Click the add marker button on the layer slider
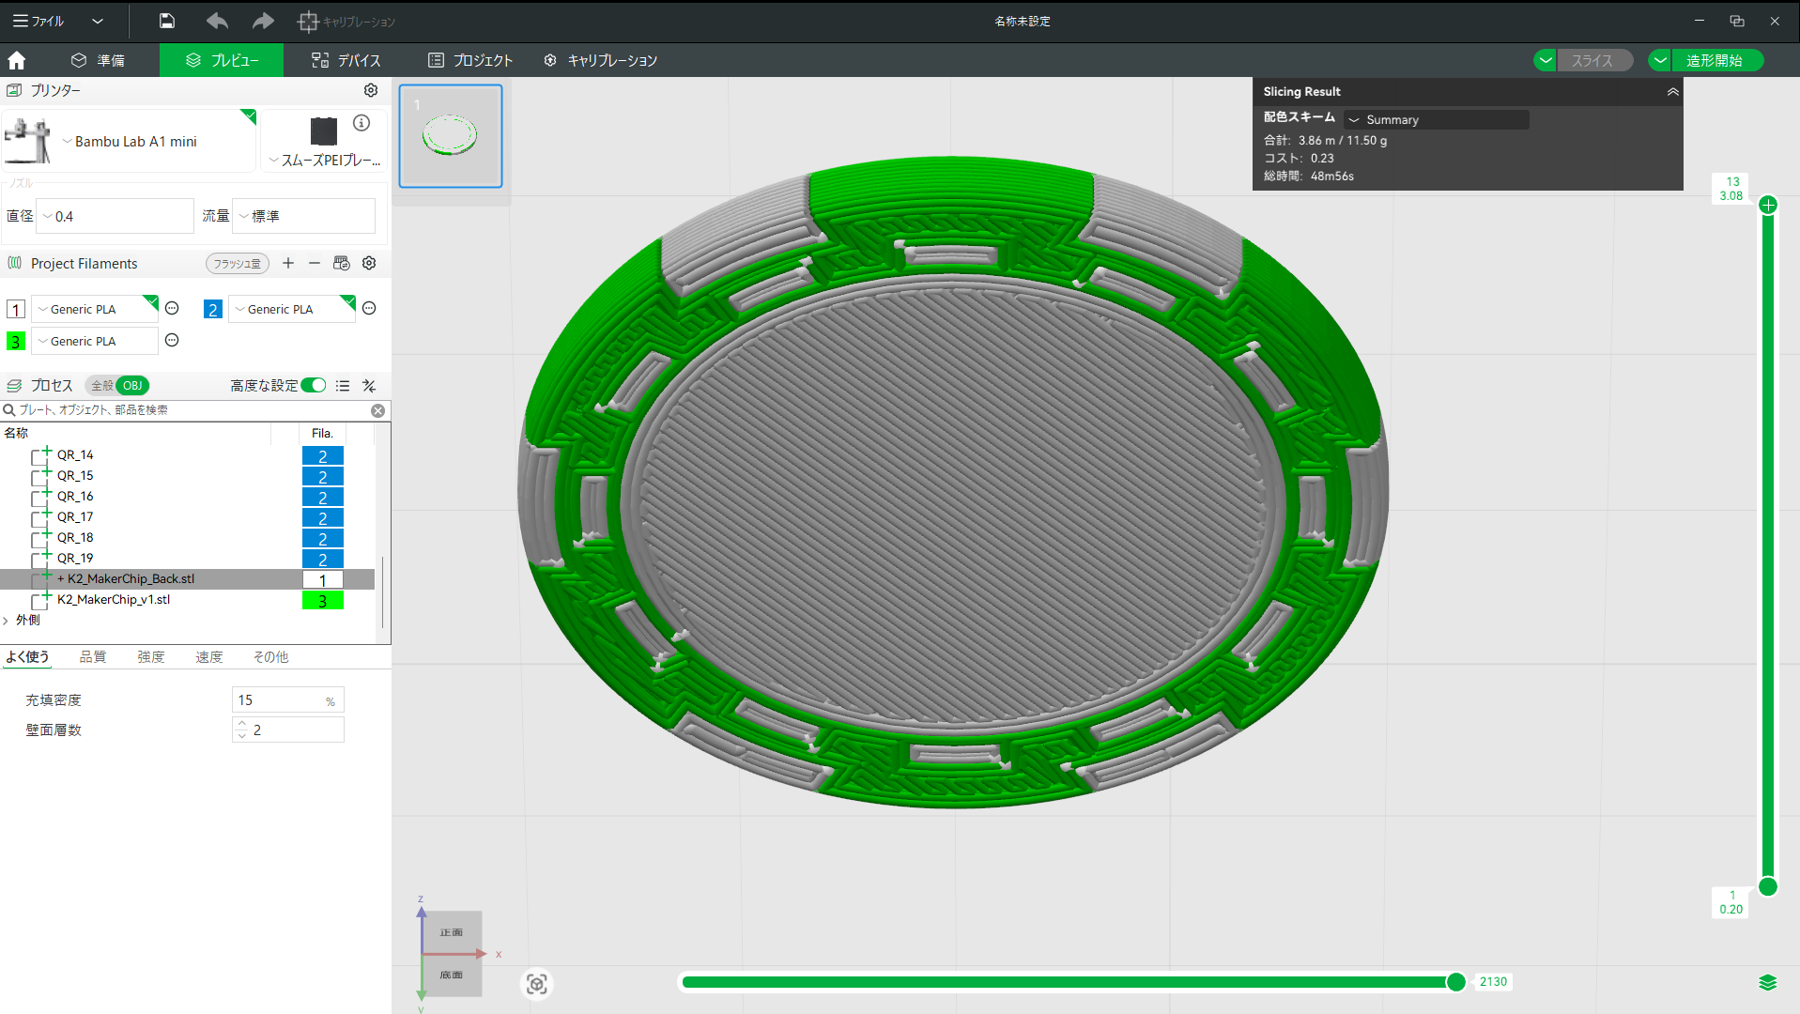The height and width of the screenshot is (1014, 1800). [x=1768, y=205]
